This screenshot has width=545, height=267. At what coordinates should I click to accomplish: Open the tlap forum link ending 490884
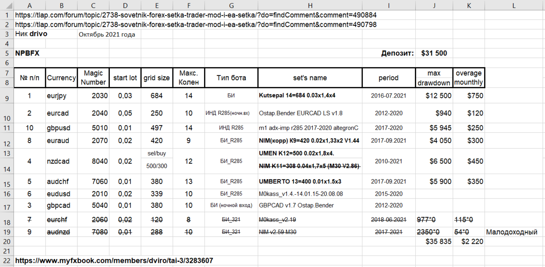point(196,15)
